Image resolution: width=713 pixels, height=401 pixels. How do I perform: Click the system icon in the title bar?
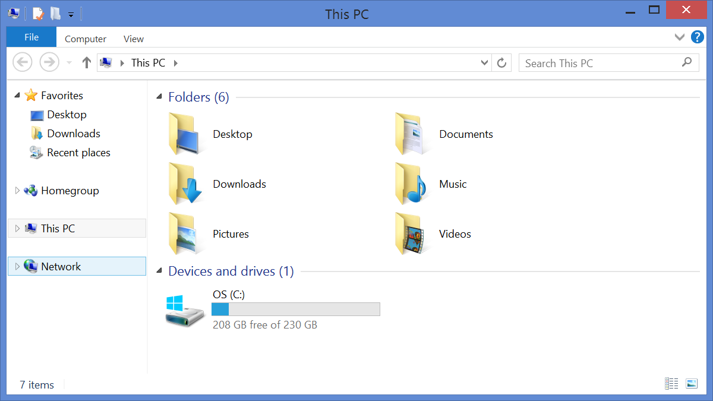click(x=14, y=13)
